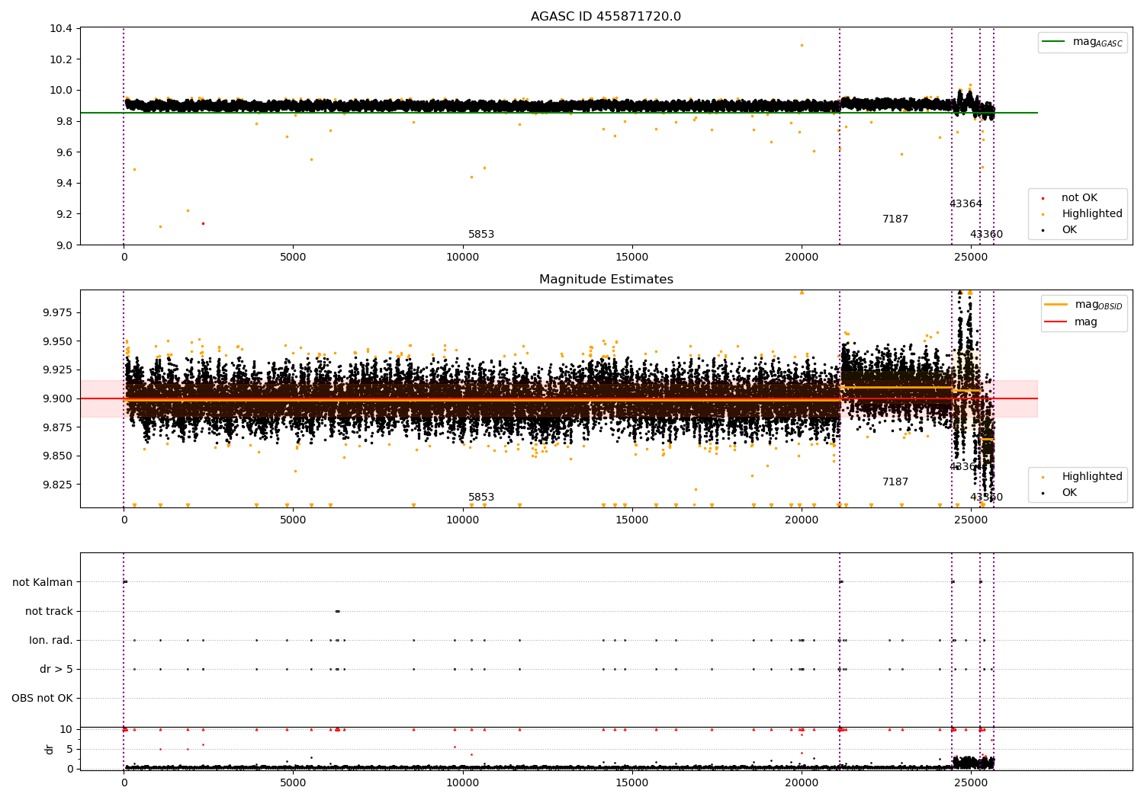Image resolution: width=1144 pixels, height=800 pixels.
Task: Click the '9.825' y-tick in the middle plot
Action: point(57,485)
